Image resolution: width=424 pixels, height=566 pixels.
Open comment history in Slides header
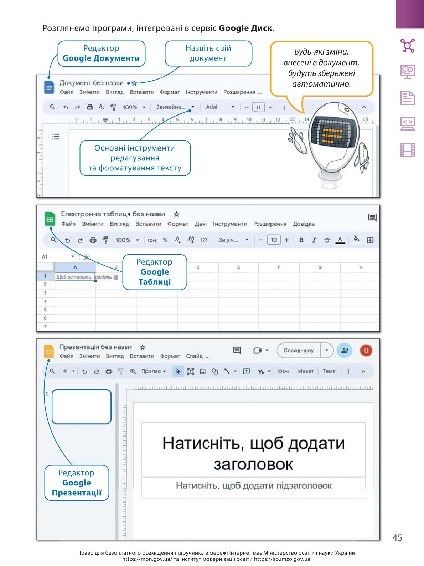tap(237, 350)
